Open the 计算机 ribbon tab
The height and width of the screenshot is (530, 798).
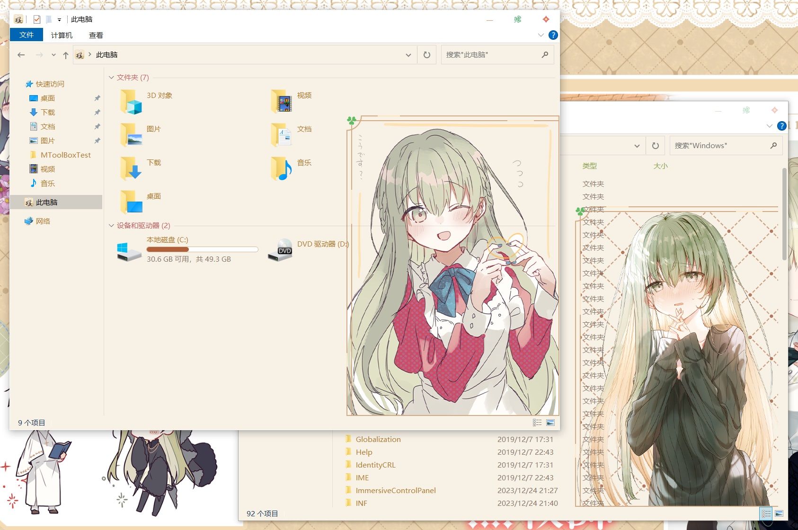62,35
